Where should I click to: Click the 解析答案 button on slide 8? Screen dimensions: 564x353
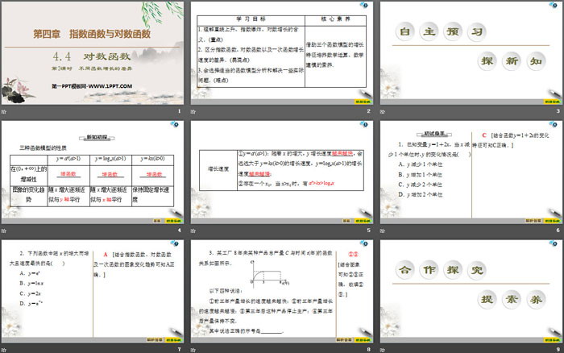coord(344,340)
